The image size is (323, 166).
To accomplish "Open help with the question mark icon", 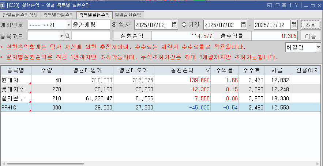I will [296, 5].
